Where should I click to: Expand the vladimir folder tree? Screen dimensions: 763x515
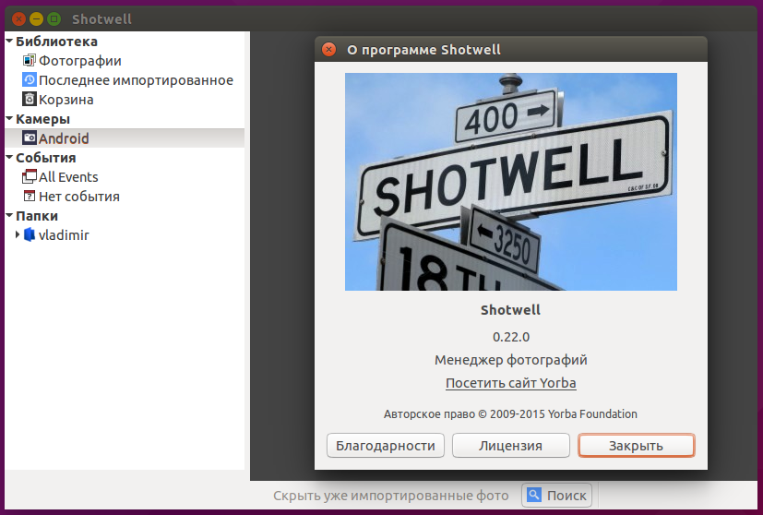click(18, 234)
